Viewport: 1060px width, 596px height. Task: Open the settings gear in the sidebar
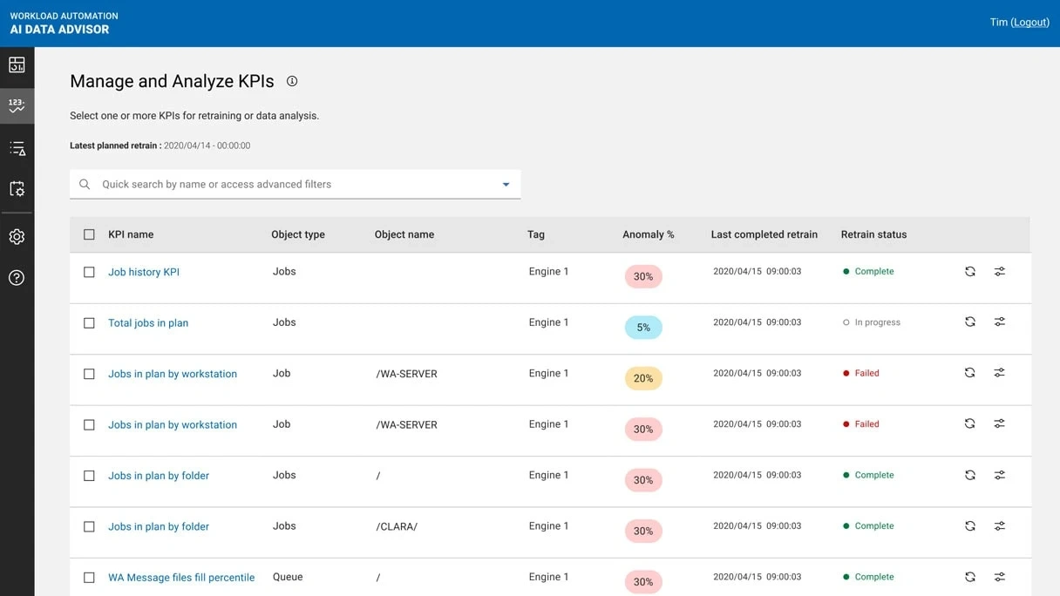pos(17,237)
